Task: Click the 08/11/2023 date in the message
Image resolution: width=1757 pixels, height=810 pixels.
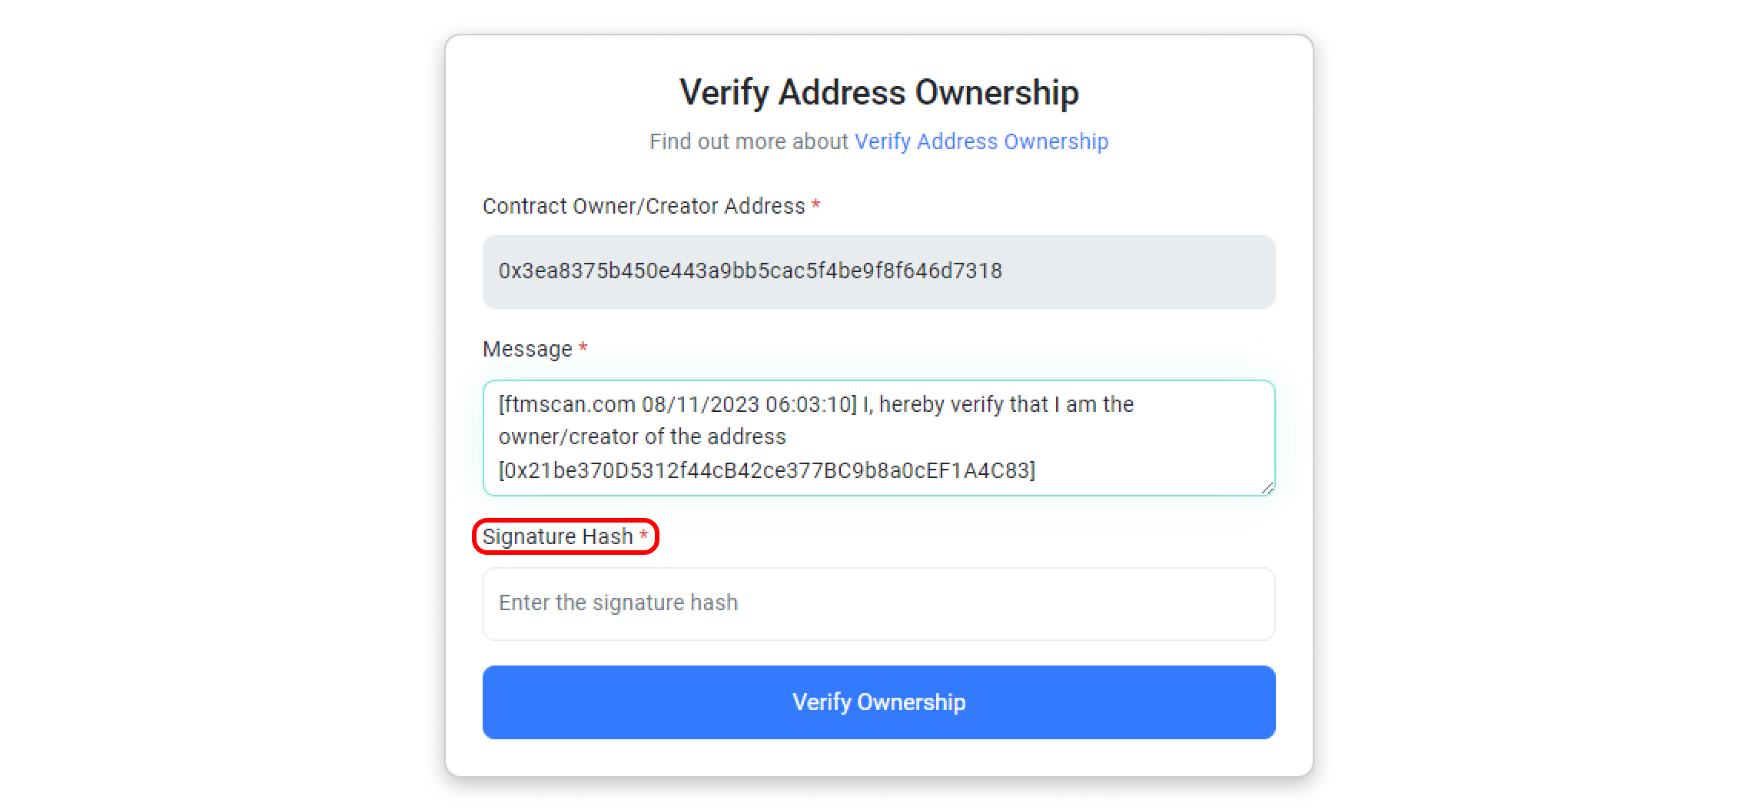Action: [700, 405]
